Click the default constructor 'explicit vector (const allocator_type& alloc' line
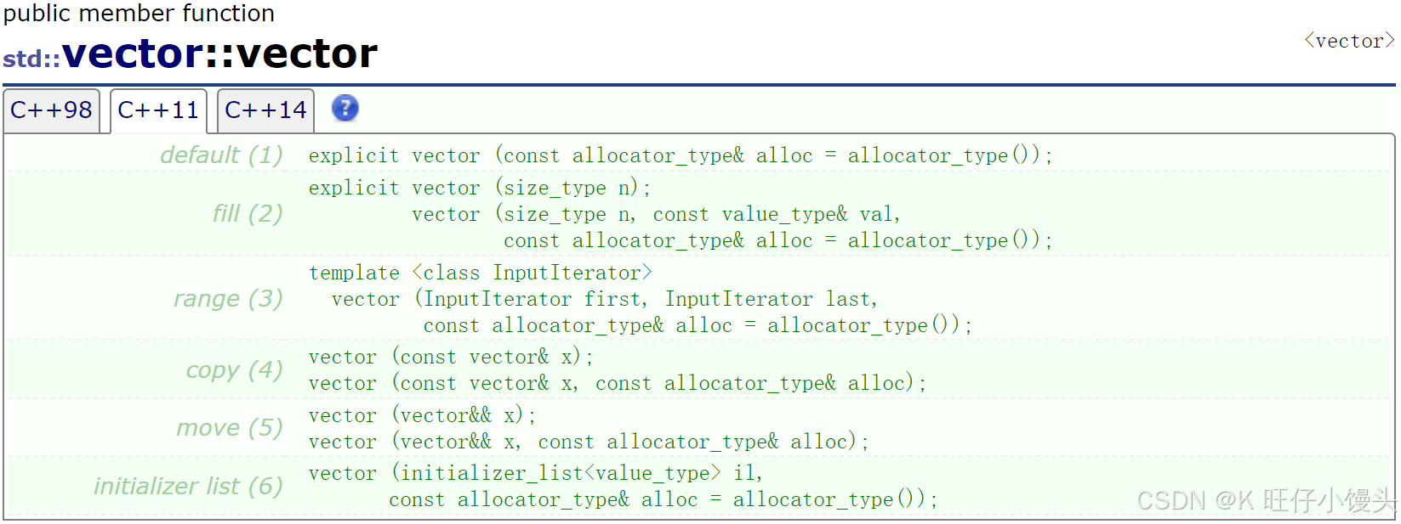Viewport: 1401px width, 524px height. pyautogui.click(x=681, y=155)
